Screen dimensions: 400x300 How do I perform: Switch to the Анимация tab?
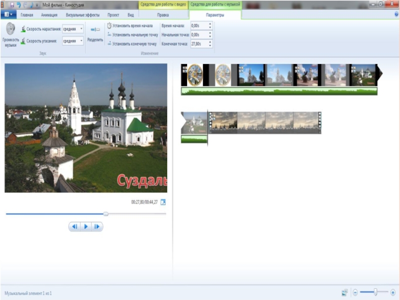tap(49, 15)
